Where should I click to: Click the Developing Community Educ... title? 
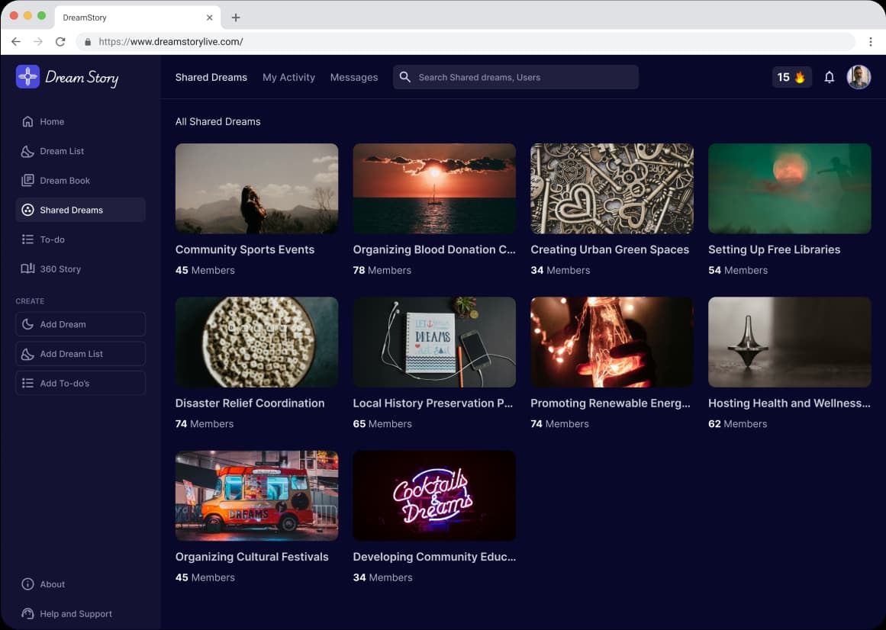pyautogui.click(x=434, y=557)
